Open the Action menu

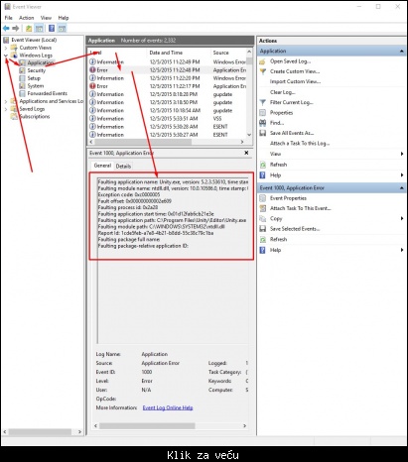26,18
